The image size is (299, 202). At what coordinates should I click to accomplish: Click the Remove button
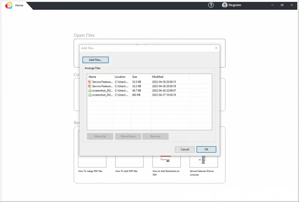155,136
